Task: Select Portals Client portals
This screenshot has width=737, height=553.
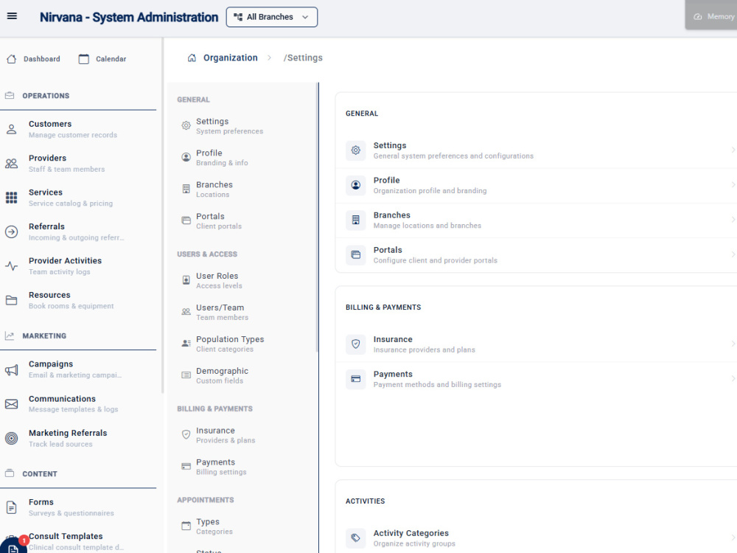Action: [x=242, y=221]
